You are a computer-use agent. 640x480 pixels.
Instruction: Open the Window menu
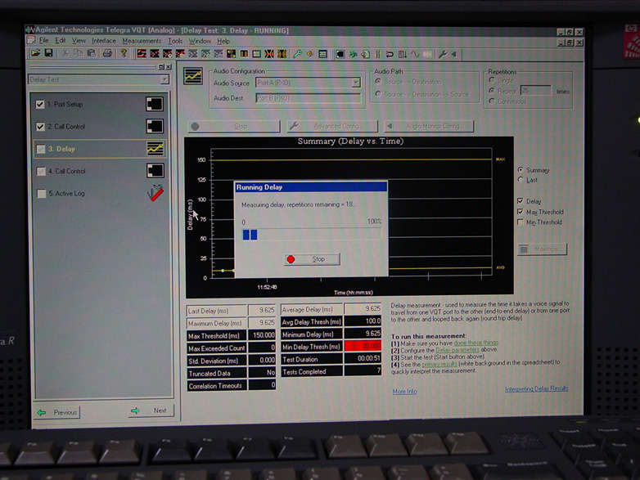(x=200, y=41)
